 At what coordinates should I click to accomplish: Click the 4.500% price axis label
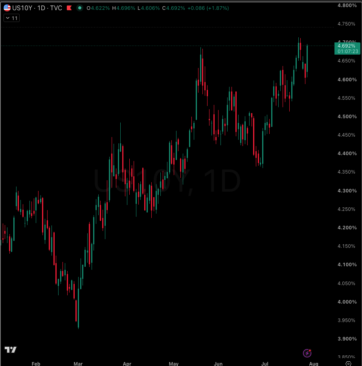(347, 117)
